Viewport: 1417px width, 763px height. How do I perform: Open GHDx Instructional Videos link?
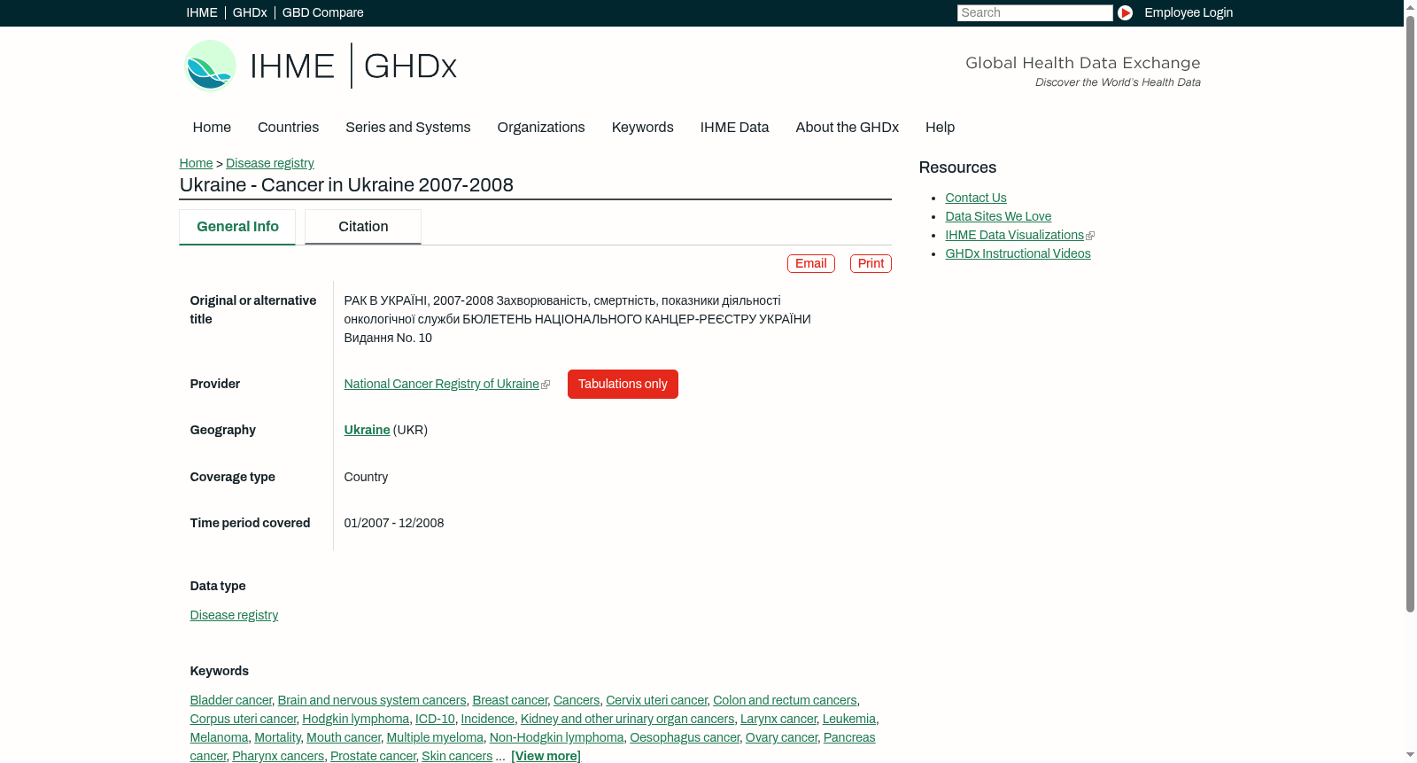(x=1018, y=253)
